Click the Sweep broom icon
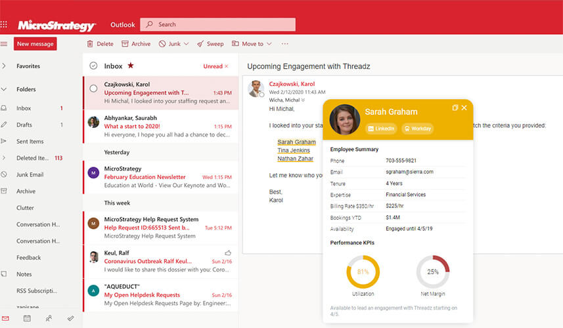Screen dimensions: 563x328 pyautogui.click(x=200, y=44)
